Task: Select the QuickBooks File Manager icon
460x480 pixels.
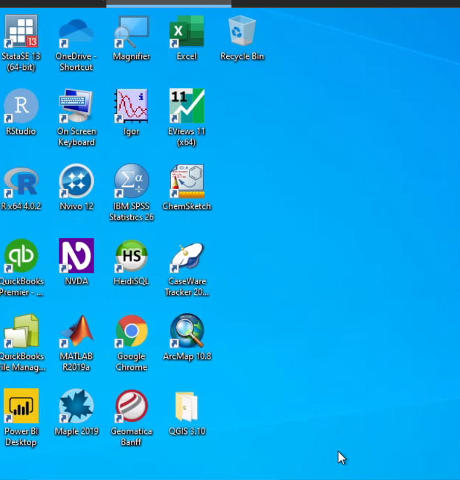Action: 21,331
